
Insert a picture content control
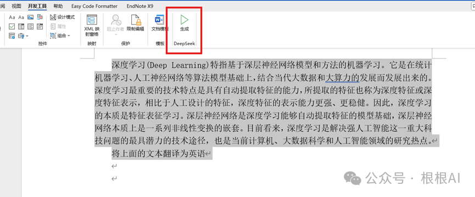[x=30, y=17]
